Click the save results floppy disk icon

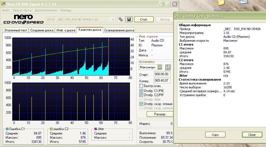click(129, 19)
